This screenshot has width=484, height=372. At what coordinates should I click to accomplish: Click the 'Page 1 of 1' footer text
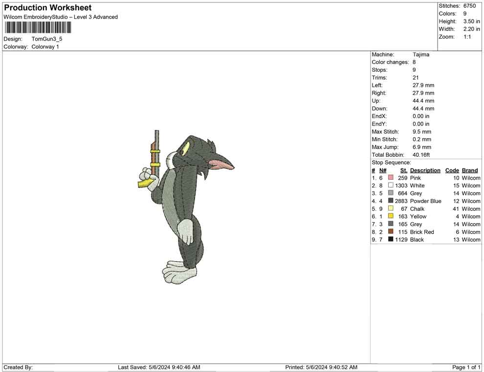coord(466,367)
